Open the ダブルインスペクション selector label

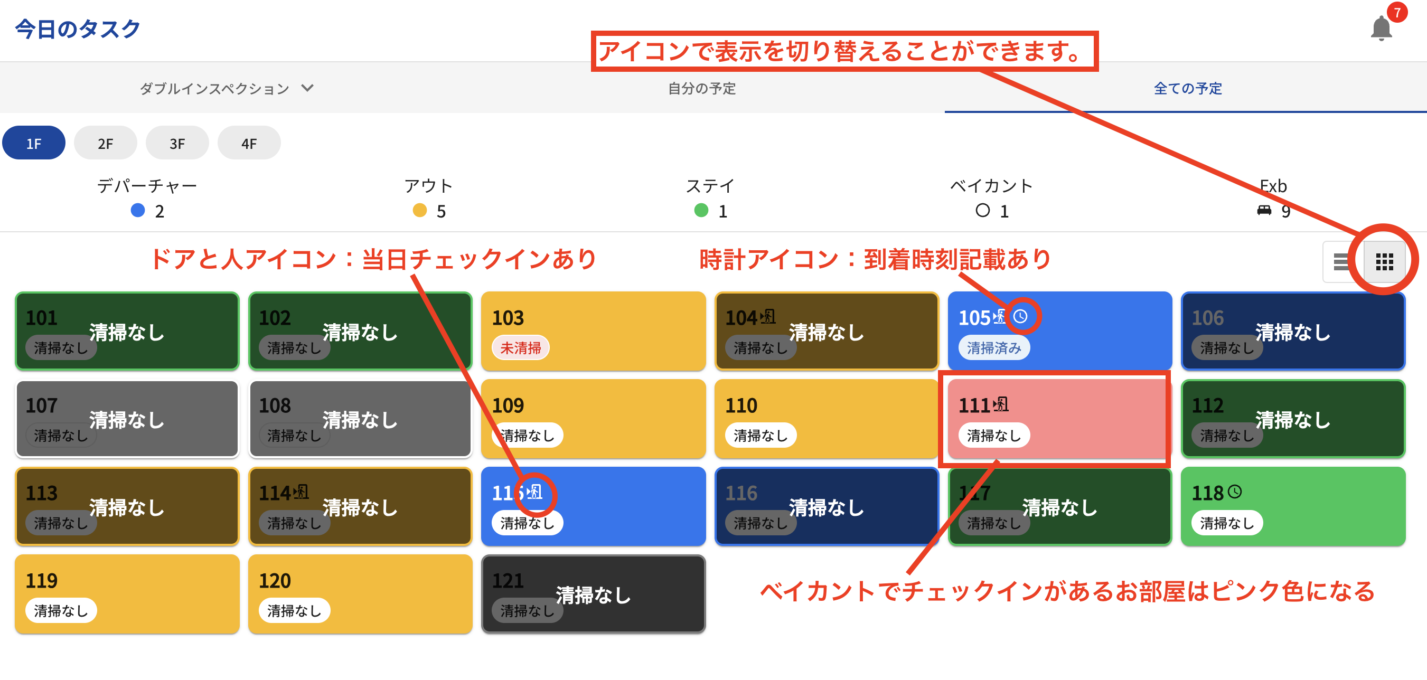(x=214, y=89)
